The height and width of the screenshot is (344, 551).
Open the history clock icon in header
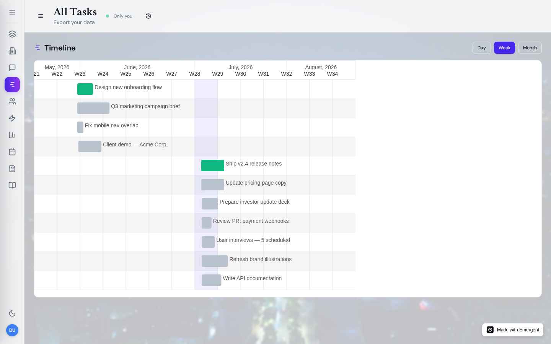point(148,16)
